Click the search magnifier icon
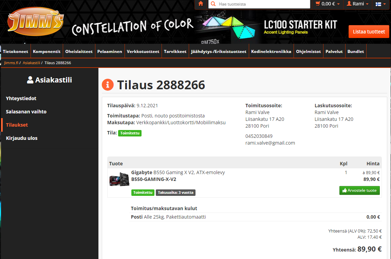Screen dimensions: 391x259 click(213, 4)
